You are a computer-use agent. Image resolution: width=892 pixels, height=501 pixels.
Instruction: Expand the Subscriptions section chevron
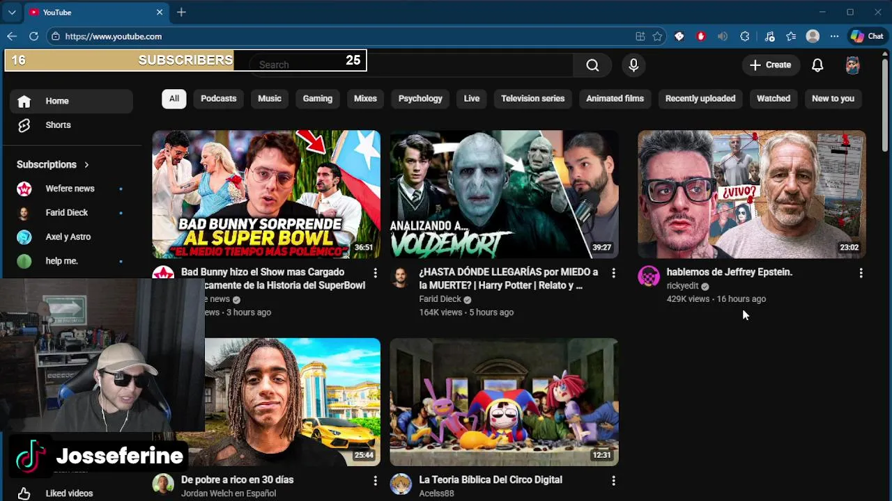tap(86, 165)
